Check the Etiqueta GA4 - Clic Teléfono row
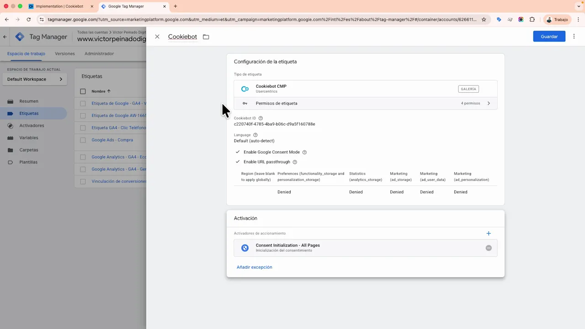 click(x=83, y=128)
